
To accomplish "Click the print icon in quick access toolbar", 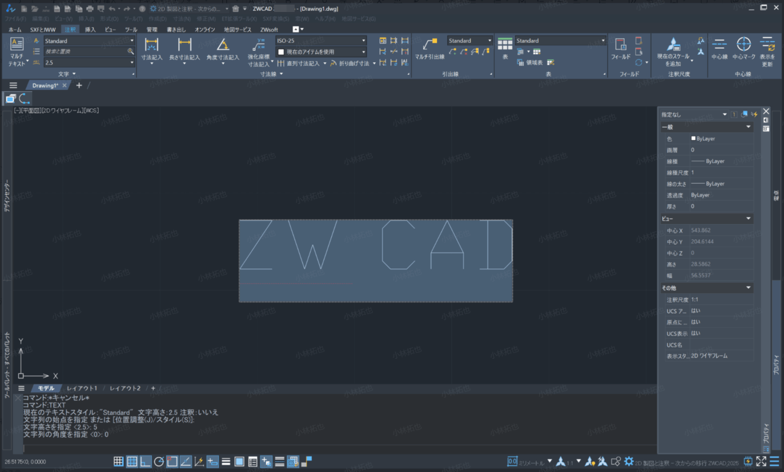I will pos(90,9).
